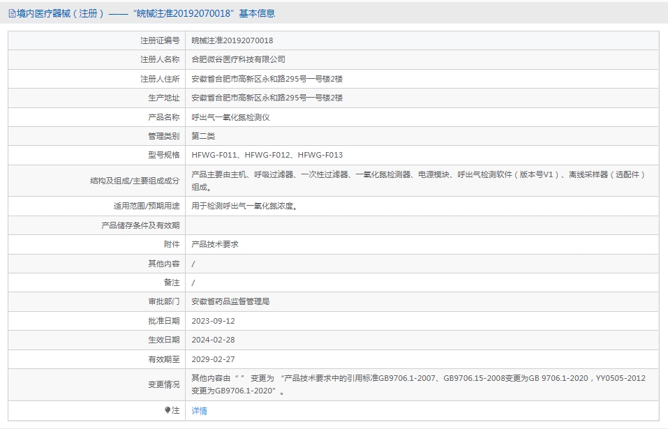Open the 详情 link
668x429 pixels.
coord(199,411)
